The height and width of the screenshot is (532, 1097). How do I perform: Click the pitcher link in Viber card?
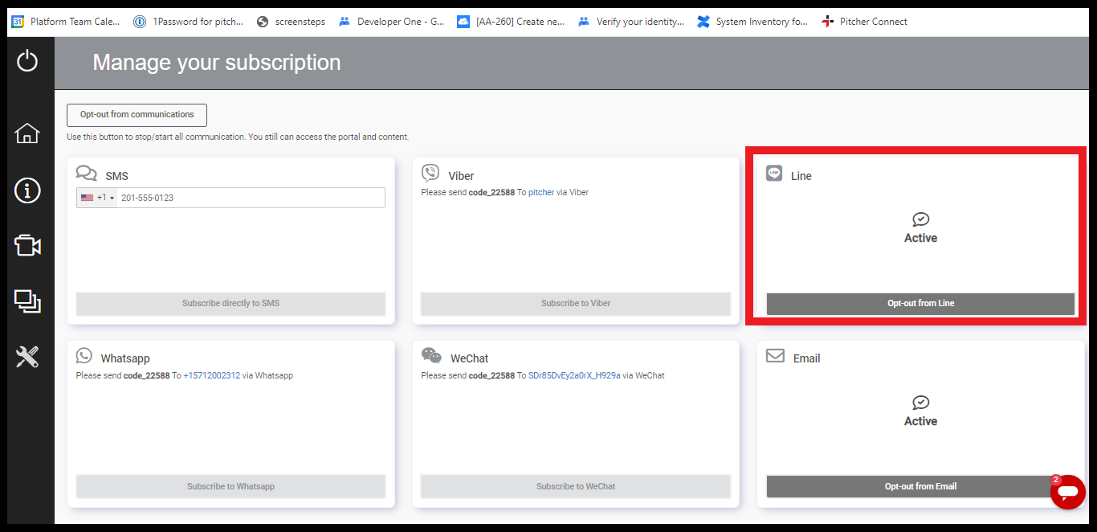[541, 193]
